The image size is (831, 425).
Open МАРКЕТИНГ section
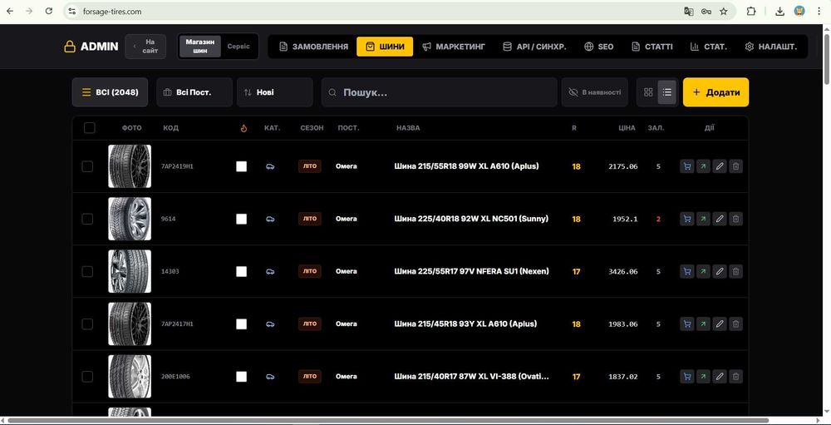click(454, 47)
